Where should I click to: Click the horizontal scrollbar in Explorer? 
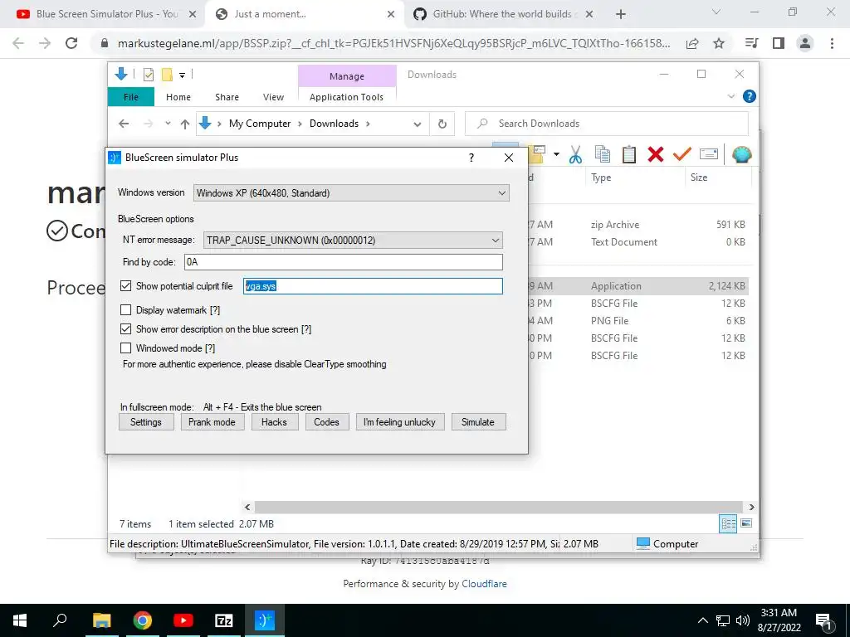[498, 507]
